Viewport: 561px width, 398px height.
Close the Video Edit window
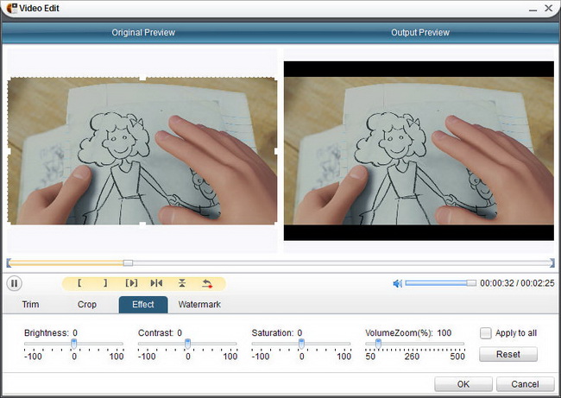click(x=548, y=8)
